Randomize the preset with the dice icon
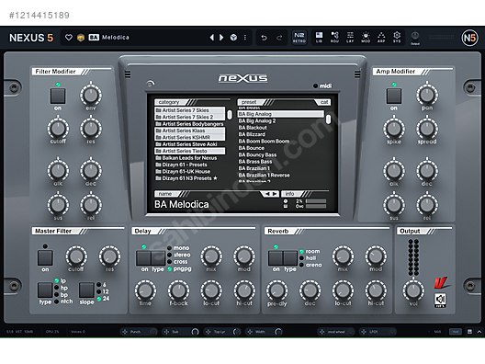The height and width of the screenshot is (364, 485). click(x=233, y=38)
